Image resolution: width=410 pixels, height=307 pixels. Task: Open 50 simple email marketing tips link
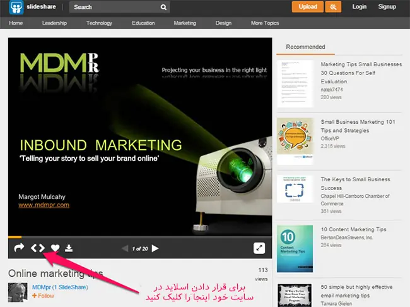point(356,291)
